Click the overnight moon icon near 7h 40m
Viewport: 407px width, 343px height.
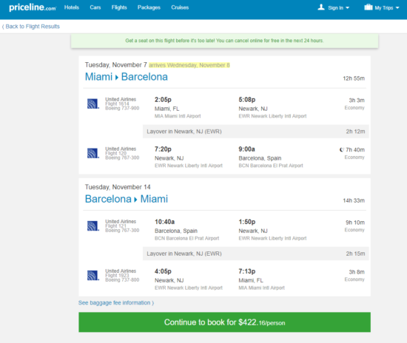pyautogui.click(x=342, y=149)
